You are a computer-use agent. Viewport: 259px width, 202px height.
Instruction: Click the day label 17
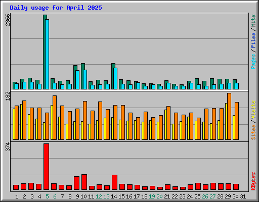pos(137,196)
